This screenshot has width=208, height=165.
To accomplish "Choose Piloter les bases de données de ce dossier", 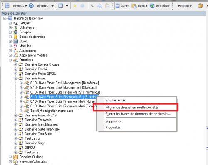I will coord(138,114).
